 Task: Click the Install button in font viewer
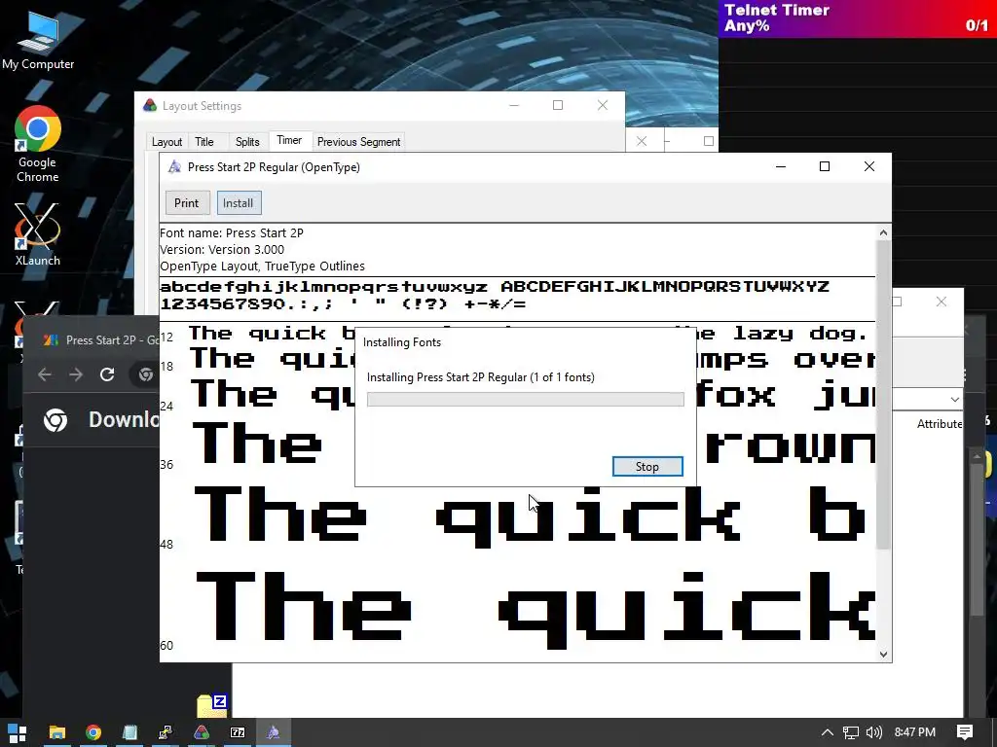[x=239, y=203]
